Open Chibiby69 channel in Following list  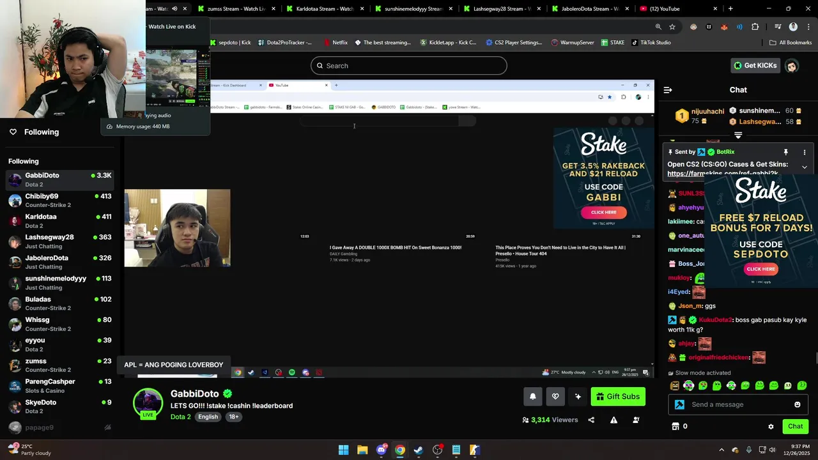(60, 200)
